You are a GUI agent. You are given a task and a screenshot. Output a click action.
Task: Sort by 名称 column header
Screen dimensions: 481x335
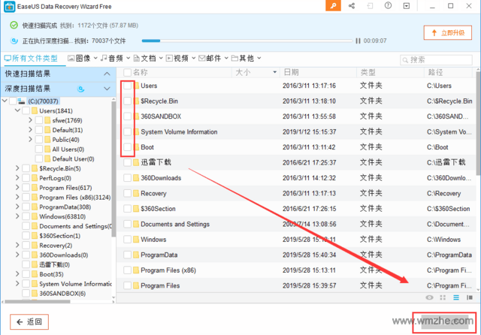(141, 72)
